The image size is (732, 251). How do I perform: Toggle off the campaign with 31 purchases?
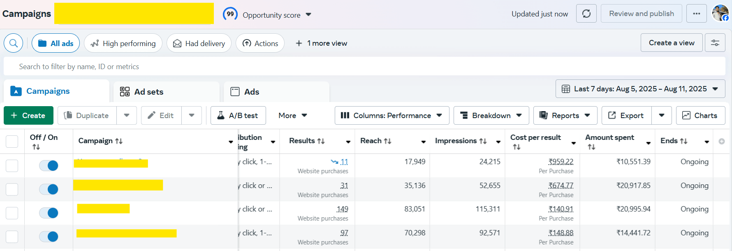coord(49,189)
